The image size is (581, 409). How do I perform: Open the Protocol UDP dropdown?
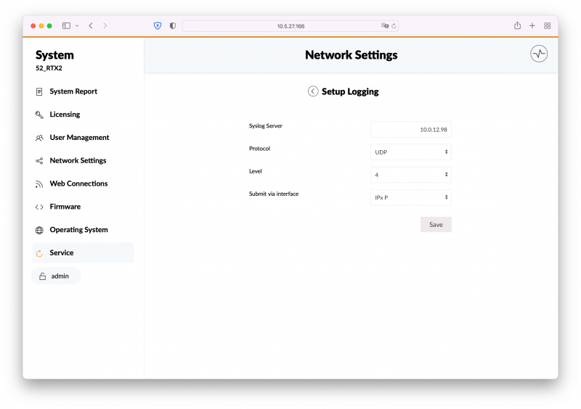(x=411, y=152)
